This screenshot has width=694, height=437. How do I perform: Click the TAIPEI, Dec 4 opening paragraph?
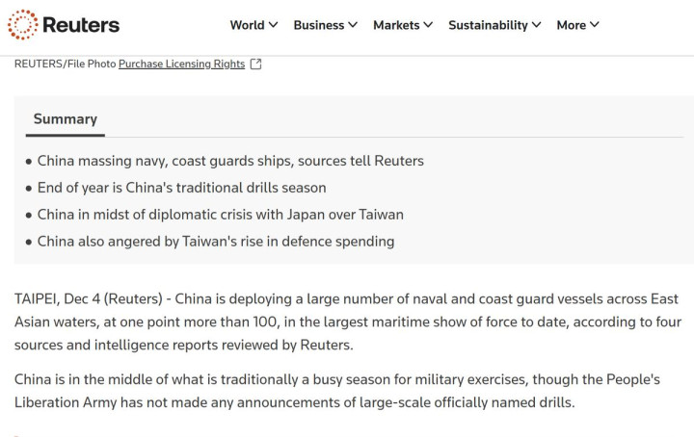(x=347, y=321)
